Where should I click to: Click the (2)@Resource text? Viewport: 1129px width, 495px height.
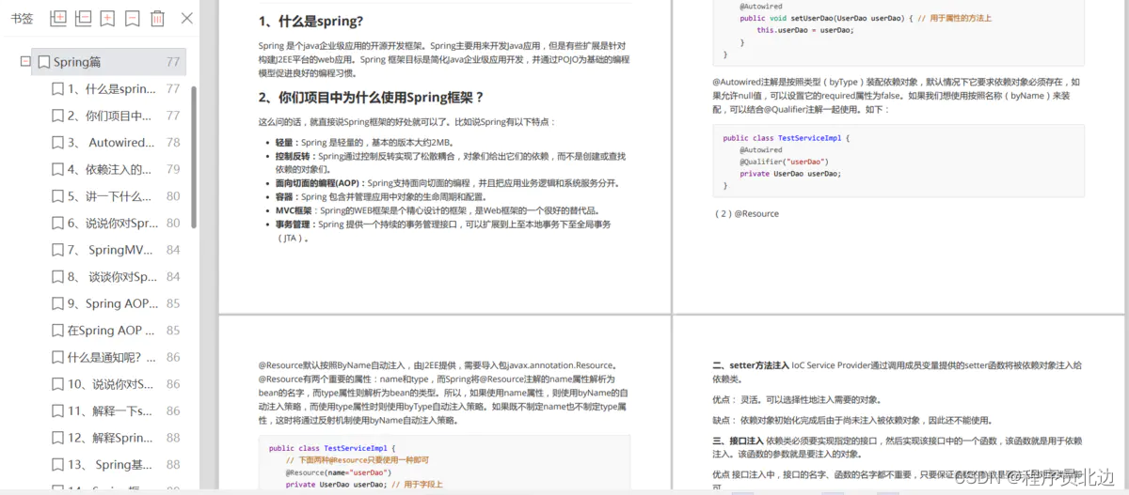(747, 213)
